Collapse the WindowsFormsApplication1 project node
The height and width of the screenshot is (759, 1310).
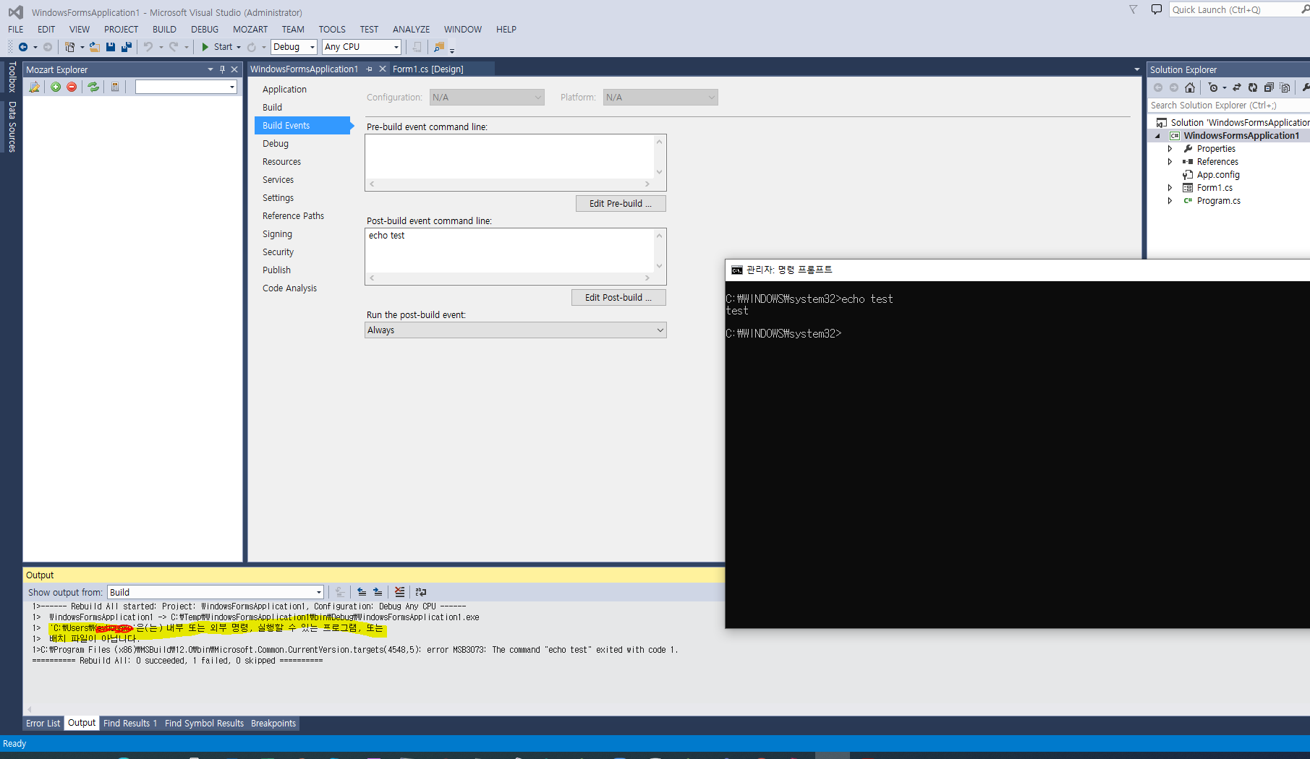click(x=1157, y=136)
